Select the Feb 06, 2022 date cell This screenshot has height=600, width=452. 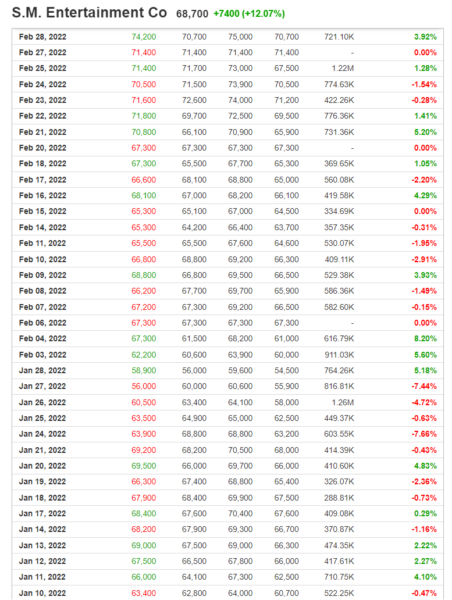click(x=42, y=323)
